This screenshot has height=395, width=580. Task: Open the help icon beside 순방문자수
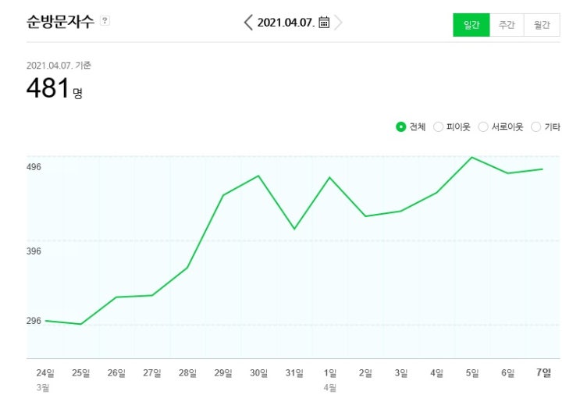coord(105,20)
